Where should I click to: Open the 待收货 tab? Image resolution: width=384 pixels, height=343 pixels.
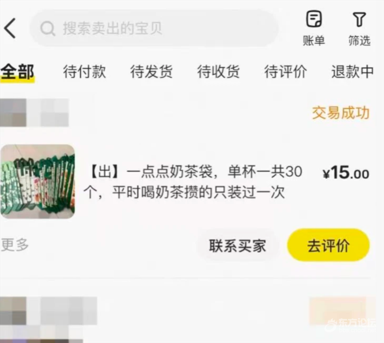pos(218,72)
